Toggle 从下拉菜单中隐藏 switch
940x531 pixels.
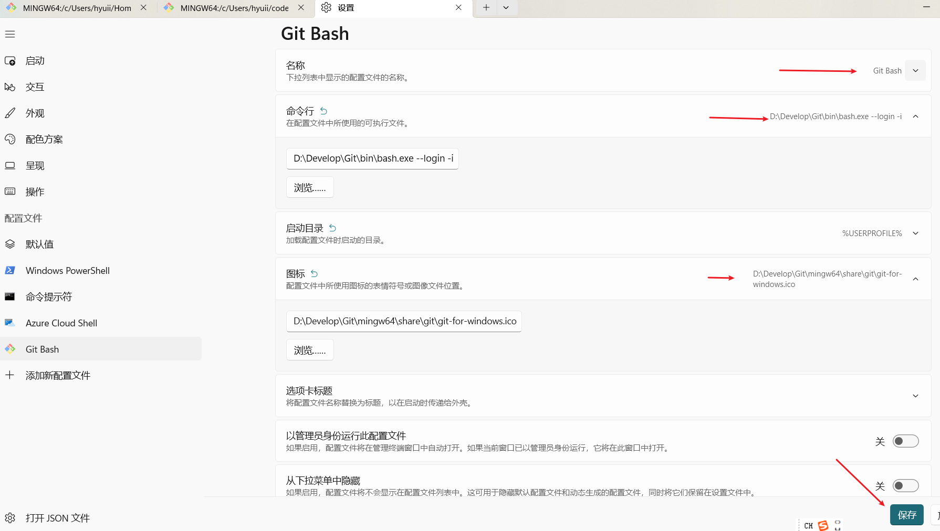905,486
